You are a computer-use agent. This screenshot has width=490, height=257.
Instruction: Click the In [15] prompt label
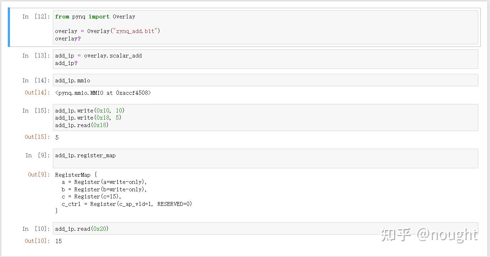(36, 110)
